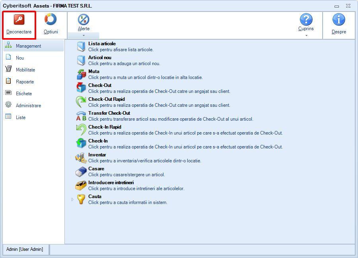Image resolution: width=358 pixels, height=258 pixels.
Task: Click the Check-In Rapid arrow icon
Action: (x=81, y=130)
